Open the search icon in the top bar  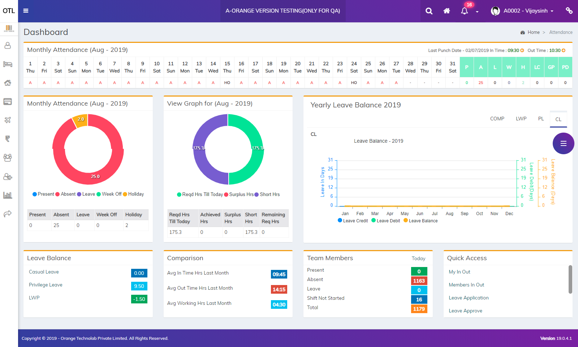[428, 11]
